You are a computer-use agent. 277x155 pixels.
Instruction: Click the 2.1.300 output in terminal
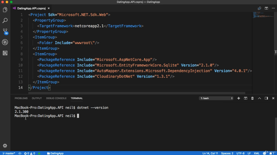(x=21, y=112)
